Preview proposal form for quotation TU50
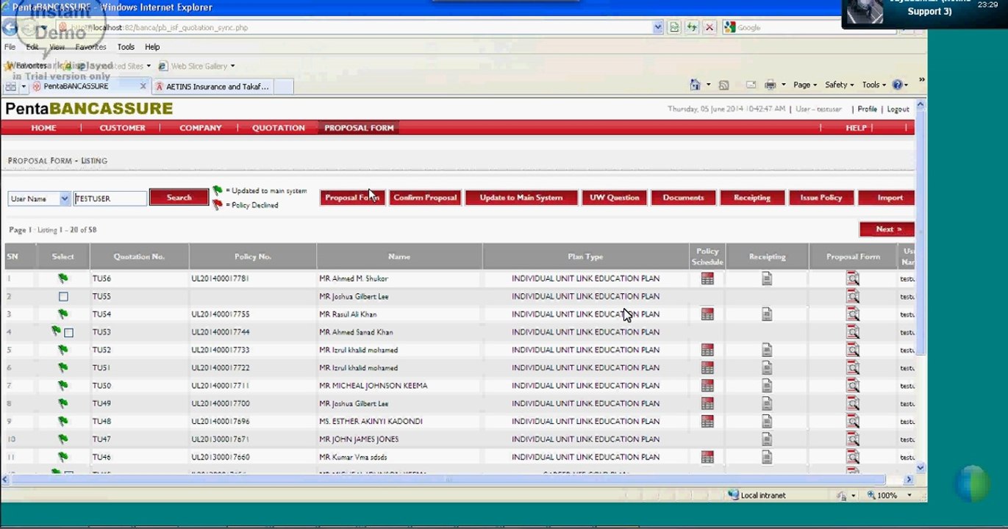Viewport: 1008px width, 529px height. tap(853, 386)
